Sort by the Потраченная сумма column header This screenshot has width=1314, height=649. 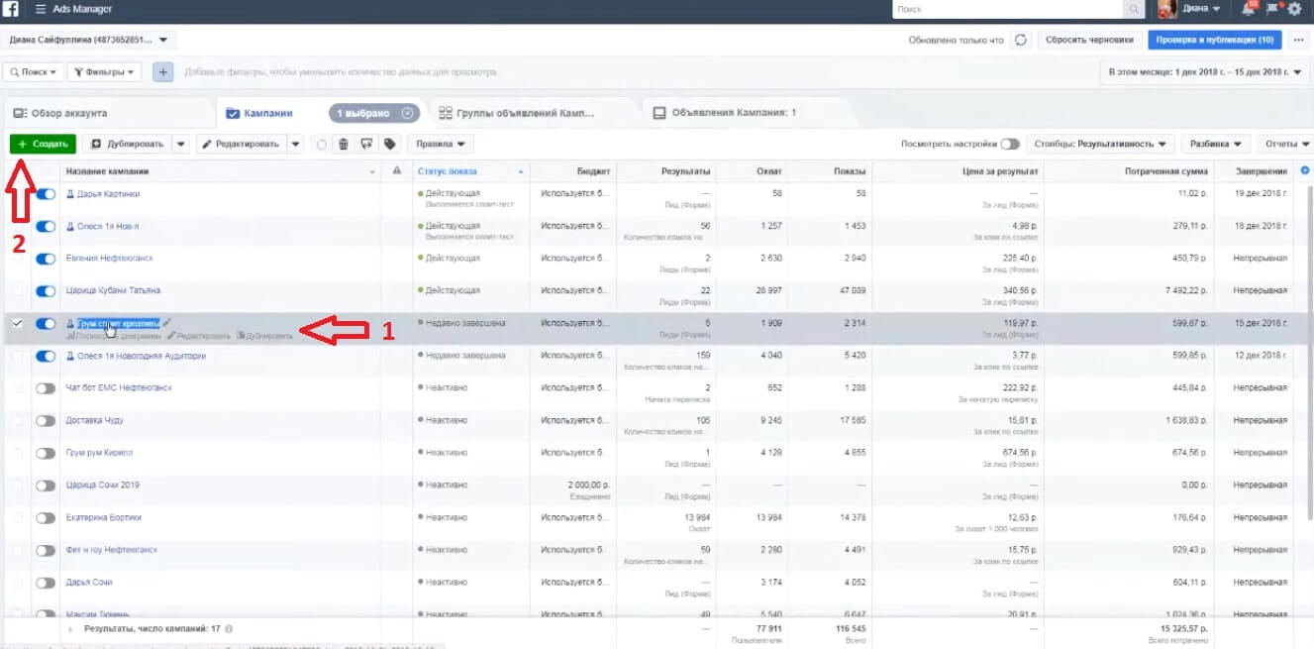coord(1129,171)
